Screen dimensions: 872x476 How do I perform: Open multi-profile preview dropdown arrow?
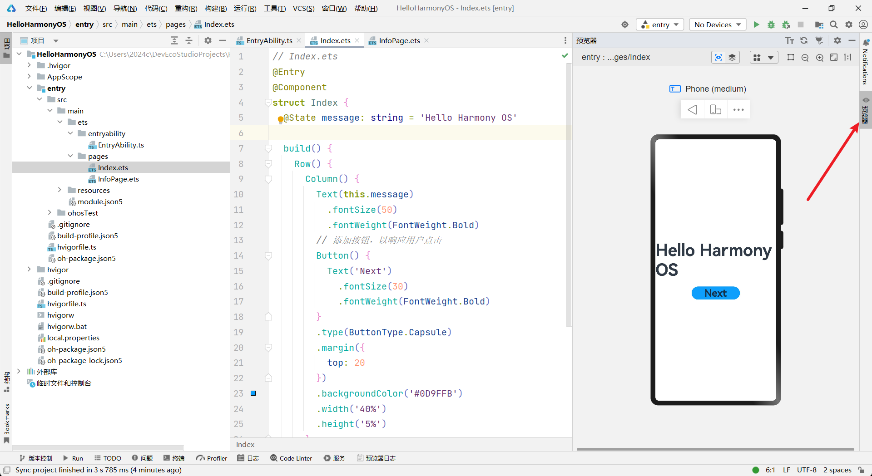(x=771, y=57)
